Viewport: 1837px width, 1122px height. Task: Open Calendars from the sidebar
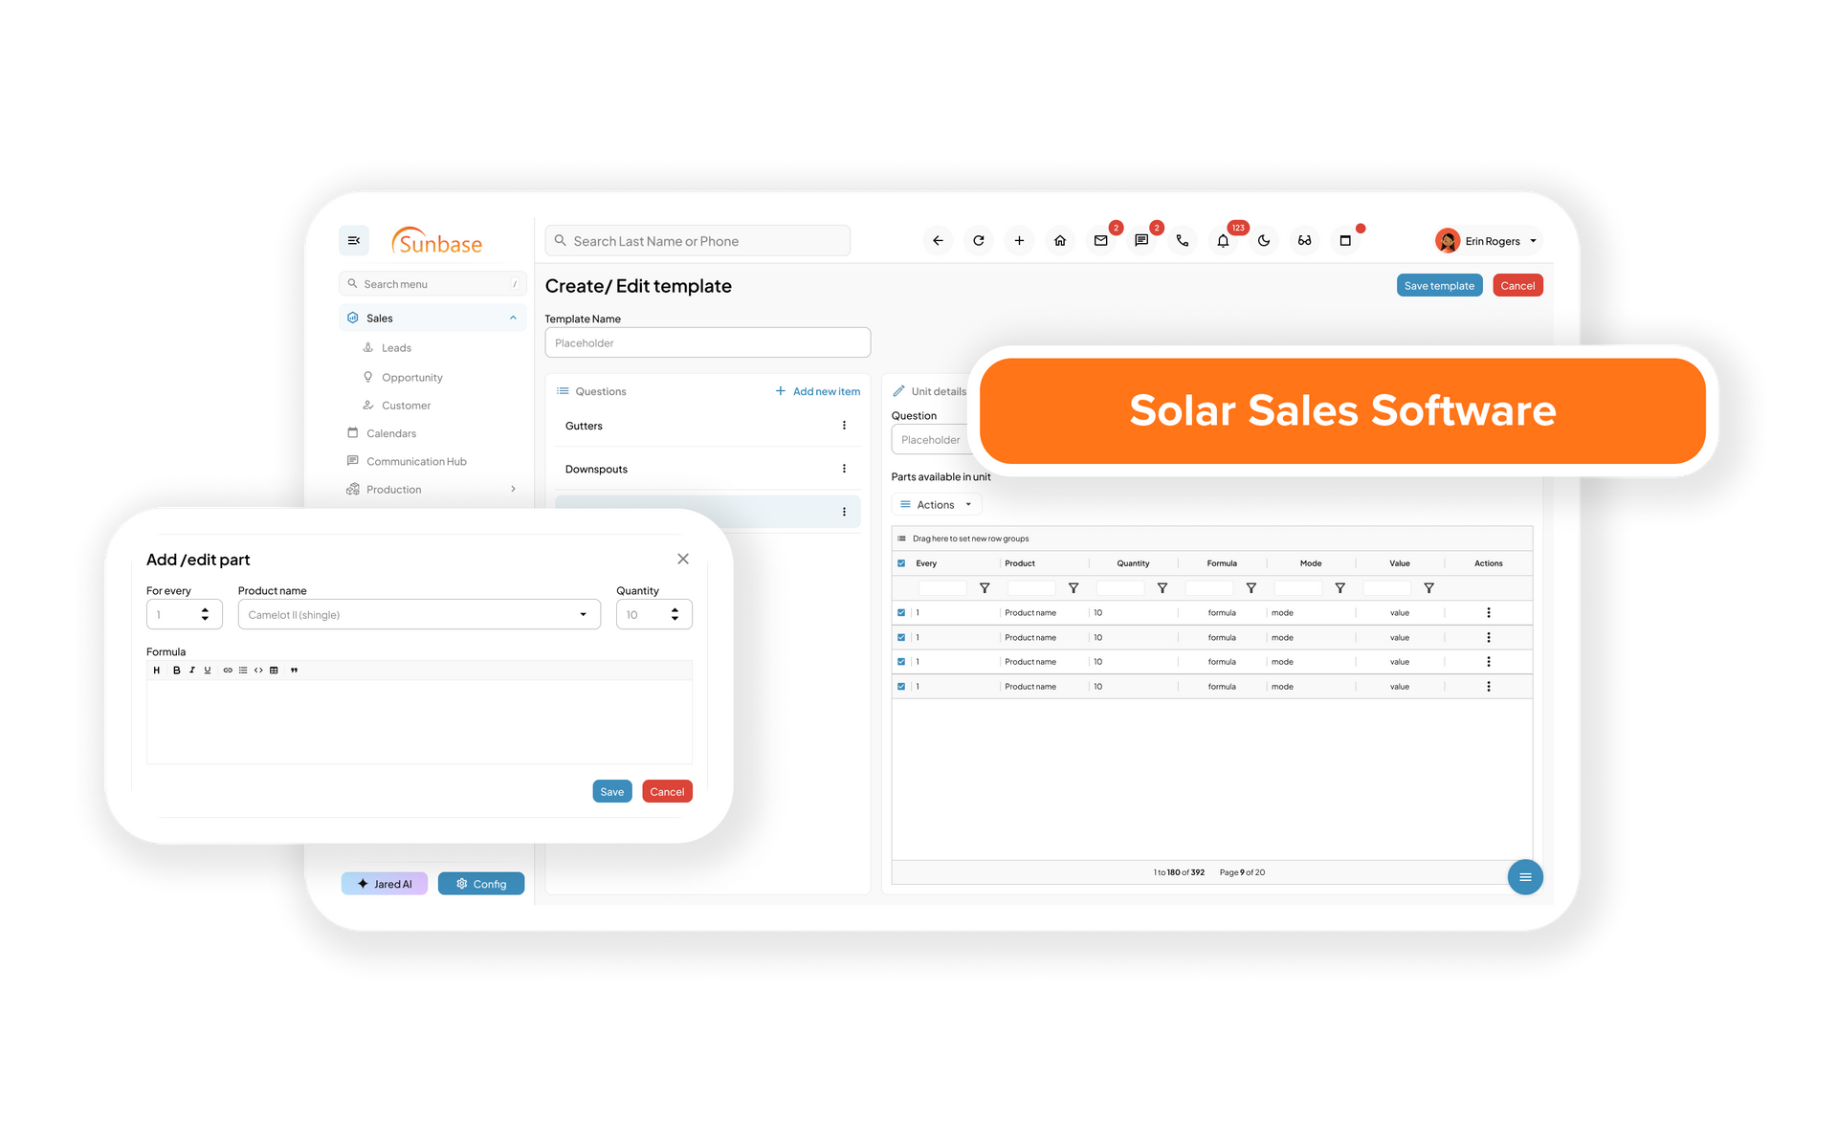pos(392,433)
